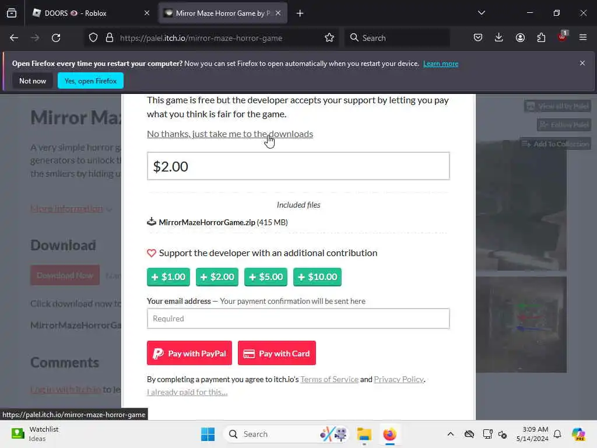Open the red extension icon with badge
The width and height of the screenshot is (597, 448).
pyautogui.click(x=563, y=37)
